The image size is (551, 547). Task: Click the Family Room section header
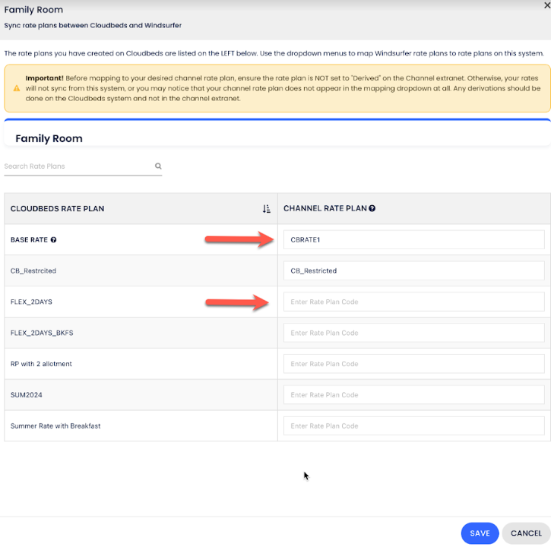49,139
